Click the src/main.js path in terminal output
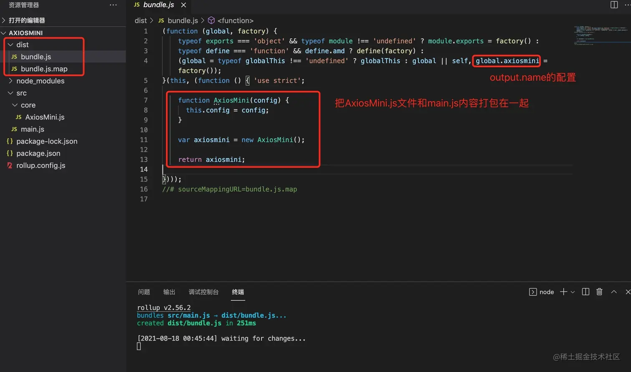 pyautogui.click(x=189, y=316)
